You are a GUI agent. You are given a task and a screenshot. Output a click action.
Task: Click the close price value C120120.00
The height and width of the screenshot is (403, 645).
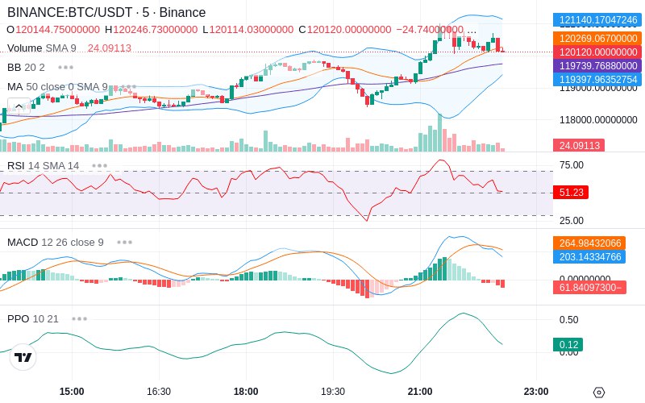pos(345,30)
